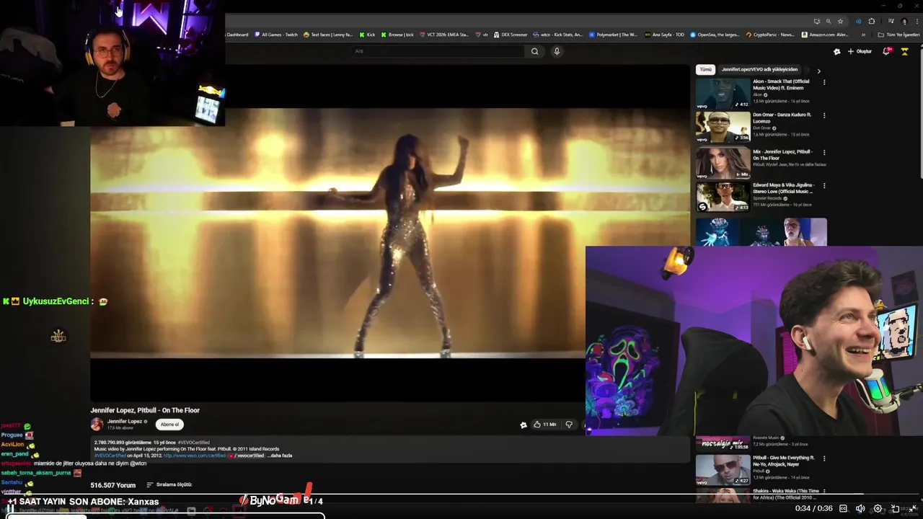The image size is (923, 519).
Task: Open the Amazon.com bookmark
Action: (x=826, y=35)
